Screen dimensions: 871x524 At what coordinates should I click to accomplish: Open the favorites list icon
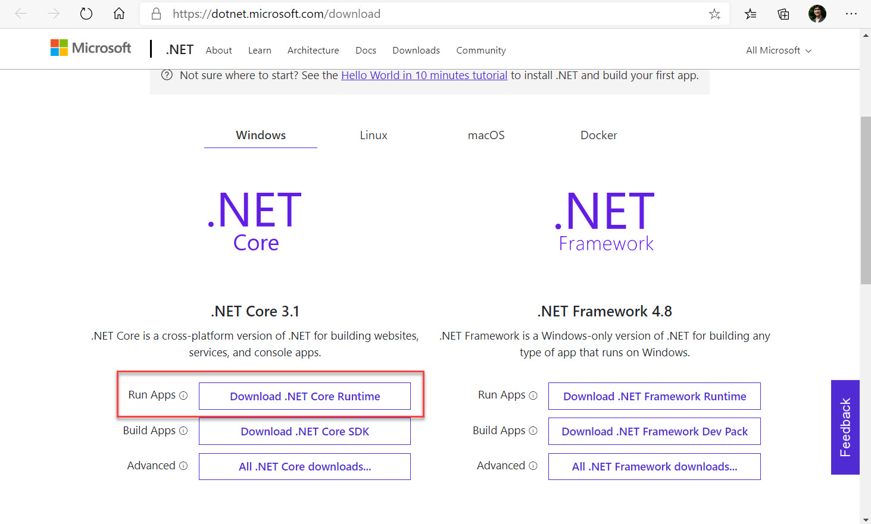click(x=750, y=14)
